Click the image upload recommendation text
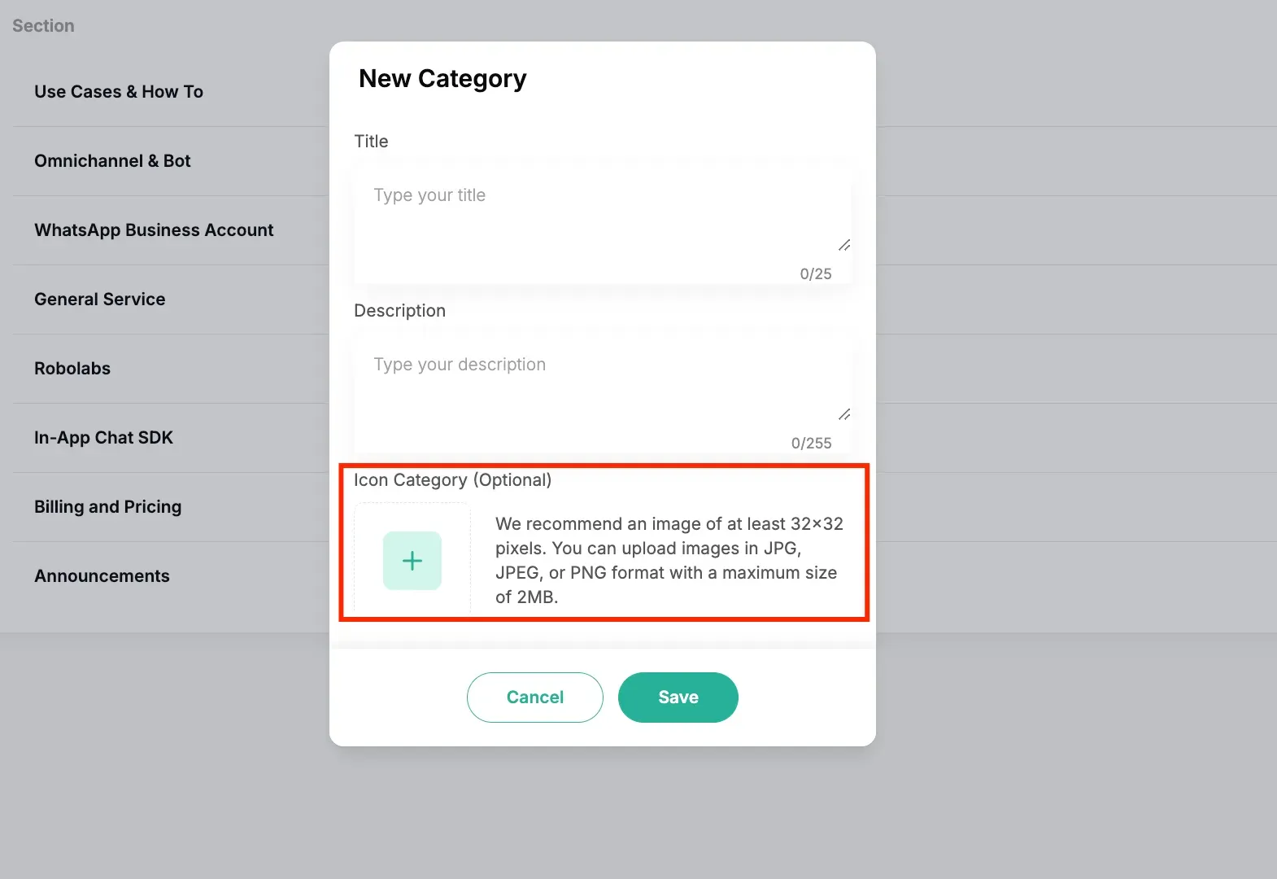This screenshot has height=879, width=1277. coord(669,561)
